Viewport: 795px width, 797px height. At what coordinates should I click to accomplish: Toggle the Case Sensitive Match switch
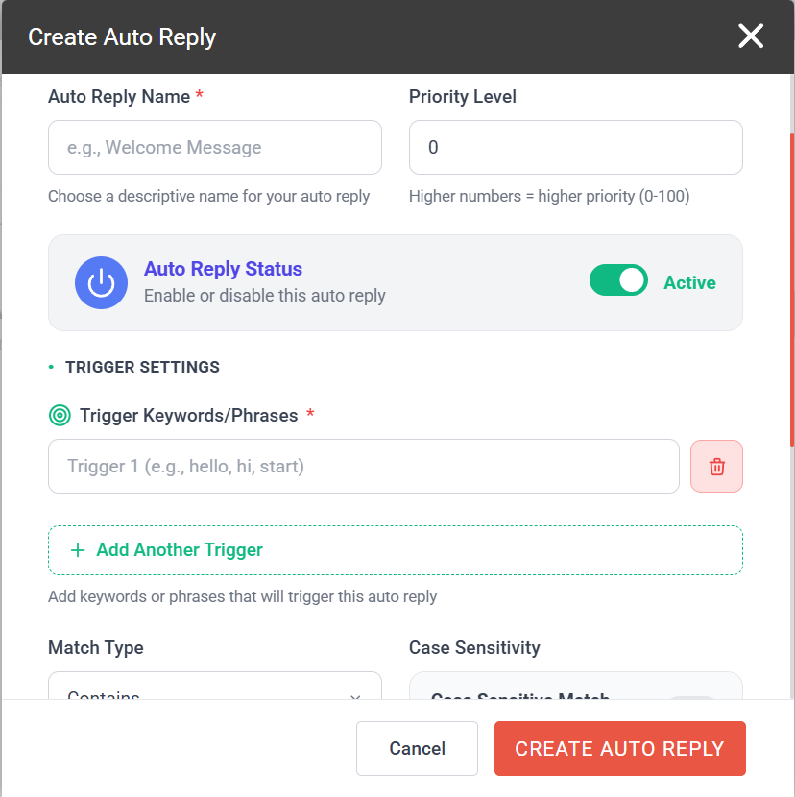(x=691, y=695)
